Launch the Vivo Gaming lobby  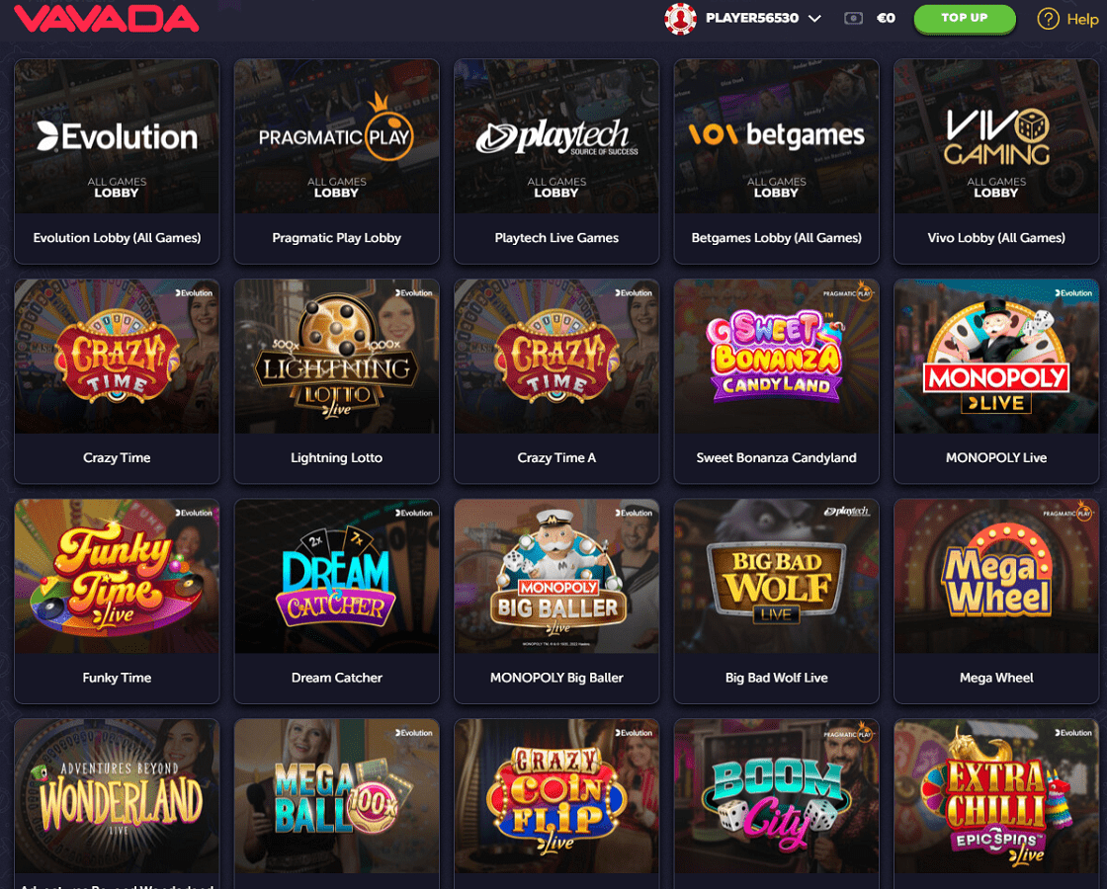996,162
